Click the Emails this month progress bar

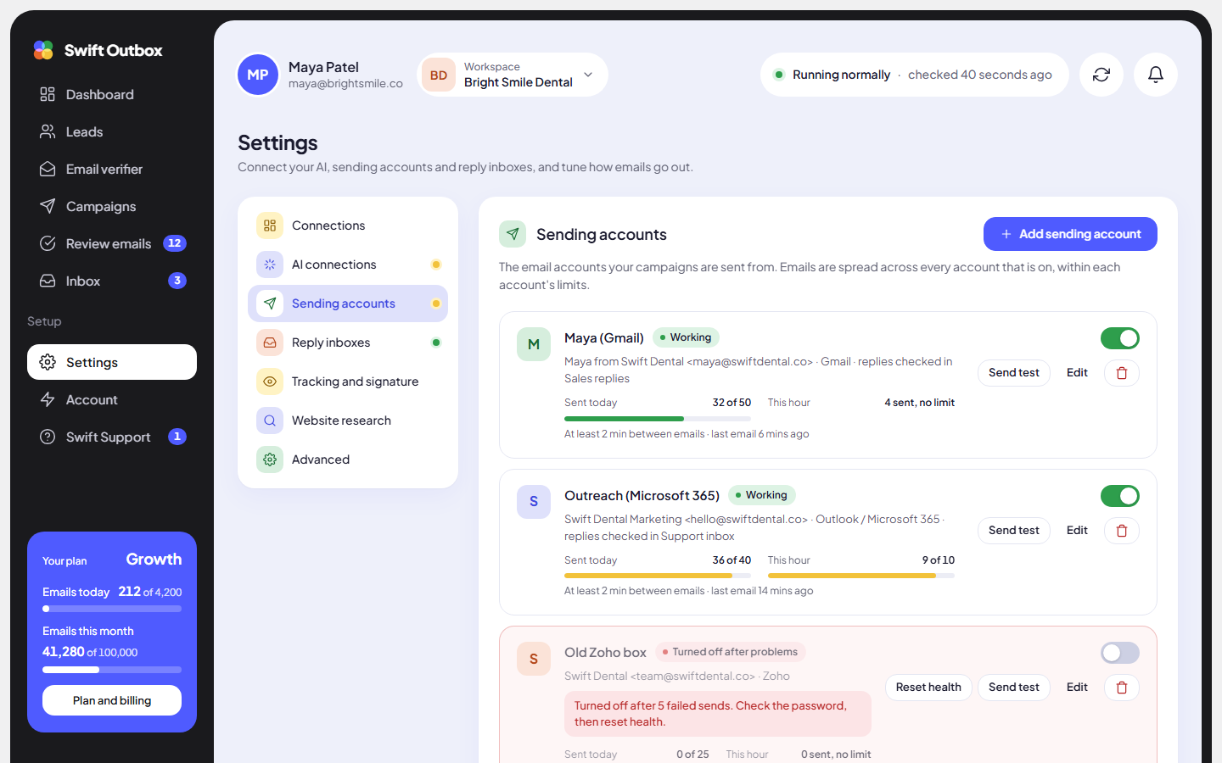[x=112, y=670]
